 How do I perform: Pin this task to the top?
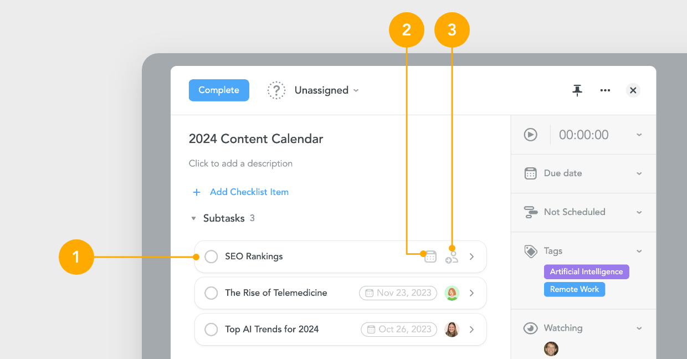(x=577, y=90)
